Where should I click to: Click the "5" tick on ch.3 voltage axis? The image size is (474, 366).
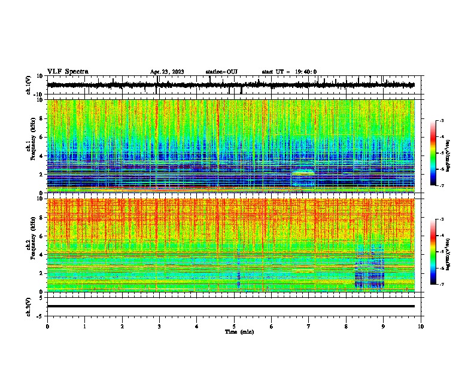(x=42, y=298)
